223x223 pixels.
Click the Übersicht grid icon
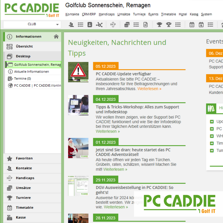click(10, 46)
